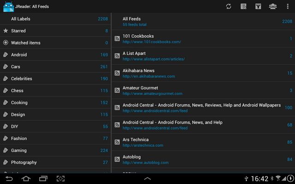Click the RSS icon for Akihabara News
The height and width of the screenshot is (184, 295).
point(117,73)
